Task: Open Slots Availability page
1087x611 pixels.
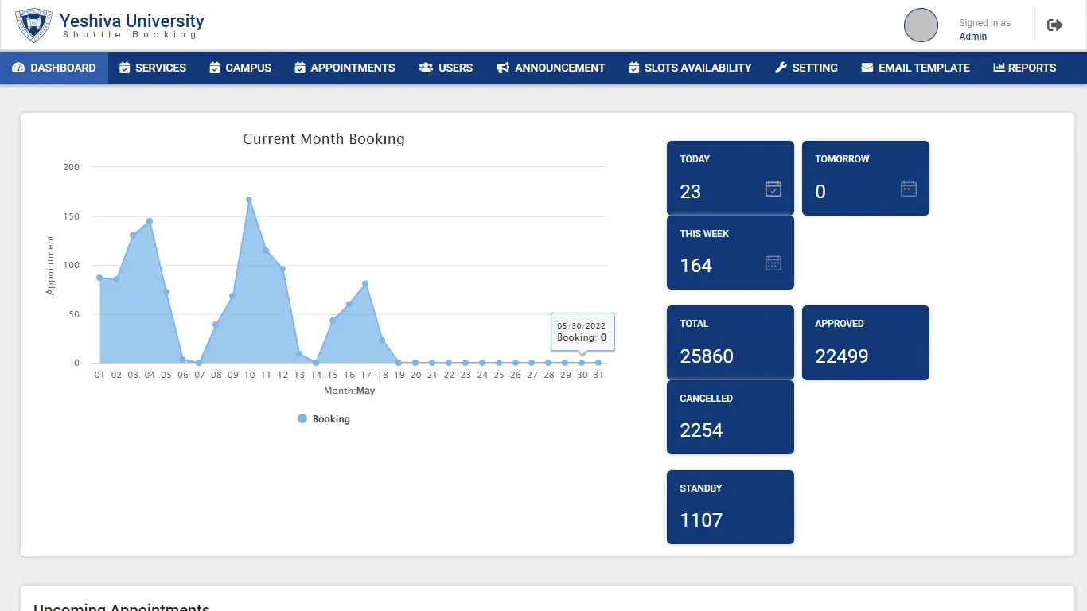Action: coord(690,68)
